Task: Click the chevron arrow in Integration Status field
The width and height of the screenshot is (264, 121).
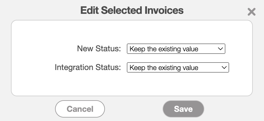Action: tap(224, 68)
